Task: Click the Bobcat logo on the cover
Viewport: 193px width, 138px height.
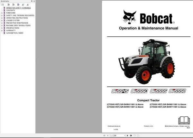Action: [149, 17]
